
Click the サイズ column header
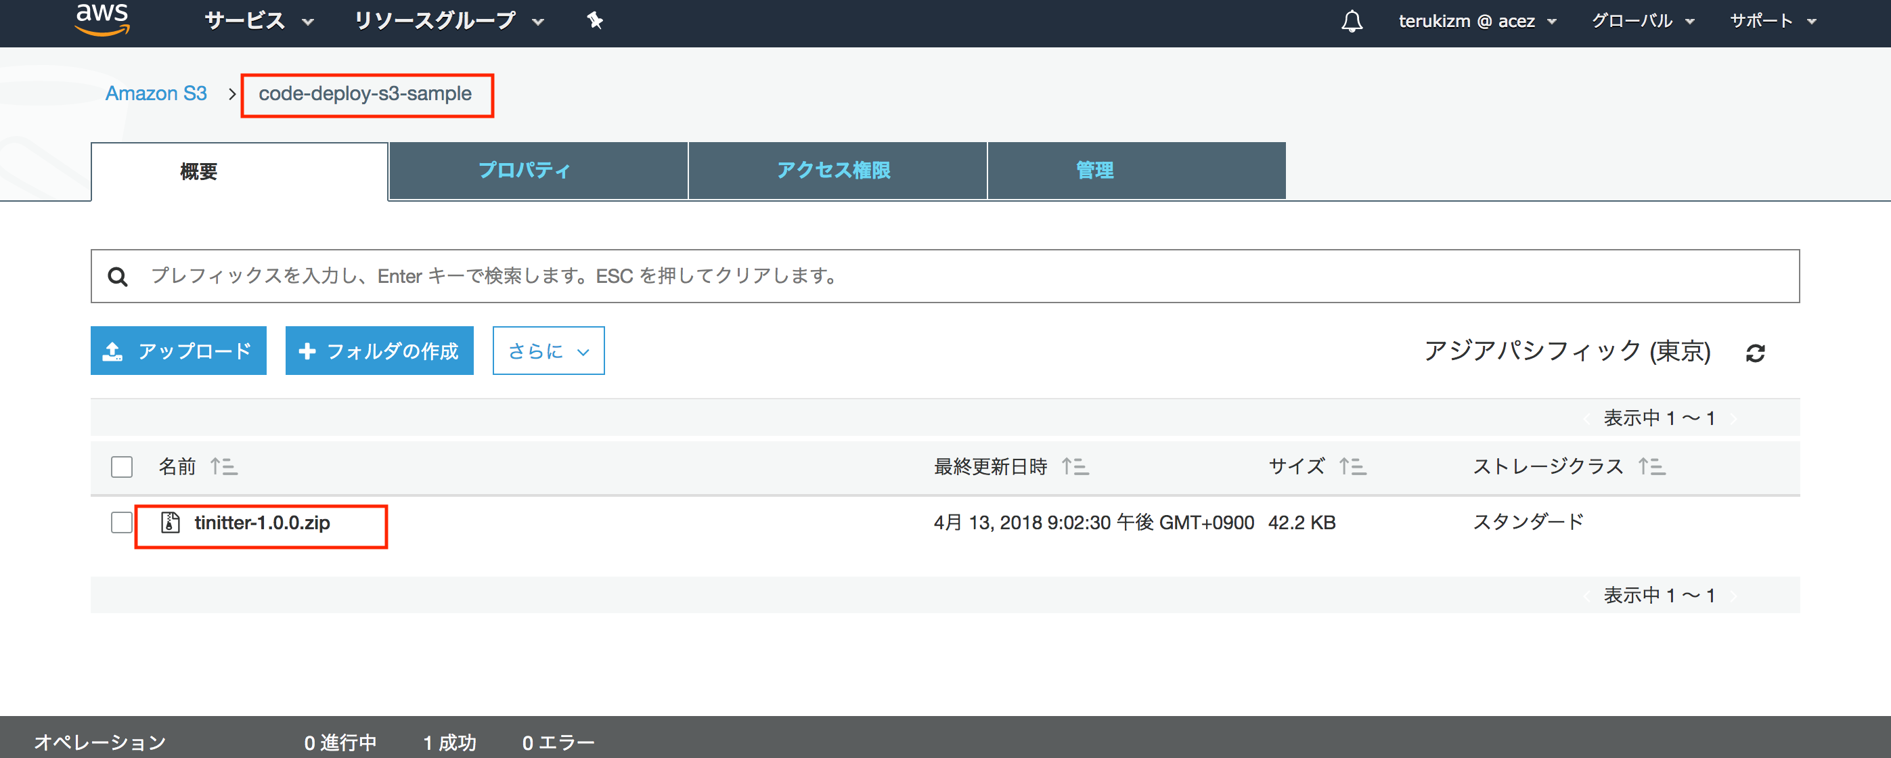point(1296,466)
